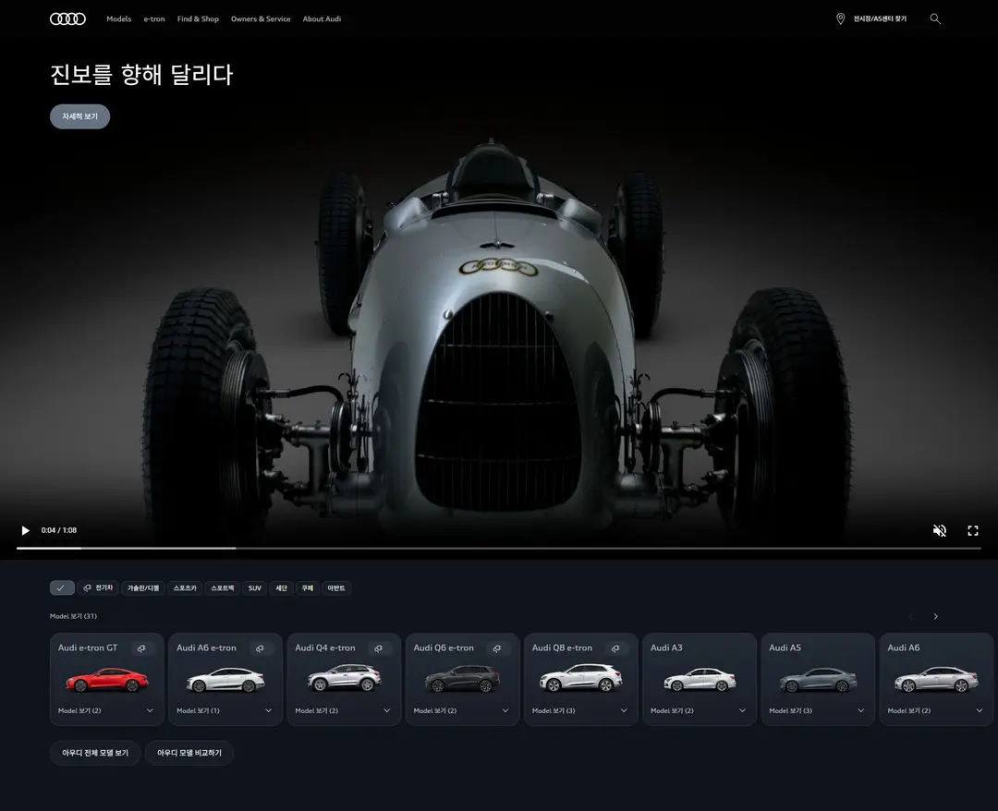Click the '0:04 / 1:08' video time
This screenshot has height=811, width=998.
click(59, 530)
